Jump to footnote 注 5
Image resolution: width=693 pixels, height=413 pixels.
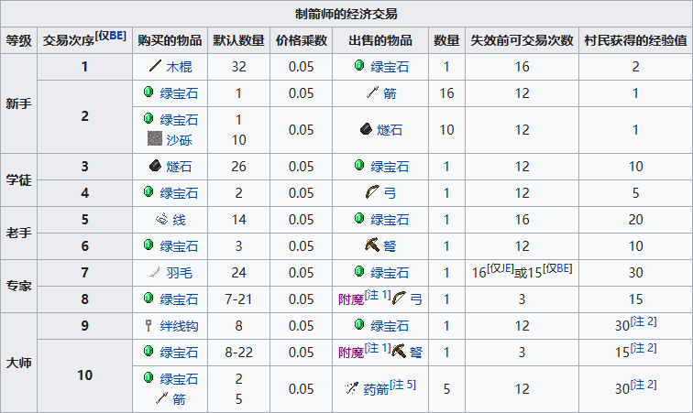404,385
